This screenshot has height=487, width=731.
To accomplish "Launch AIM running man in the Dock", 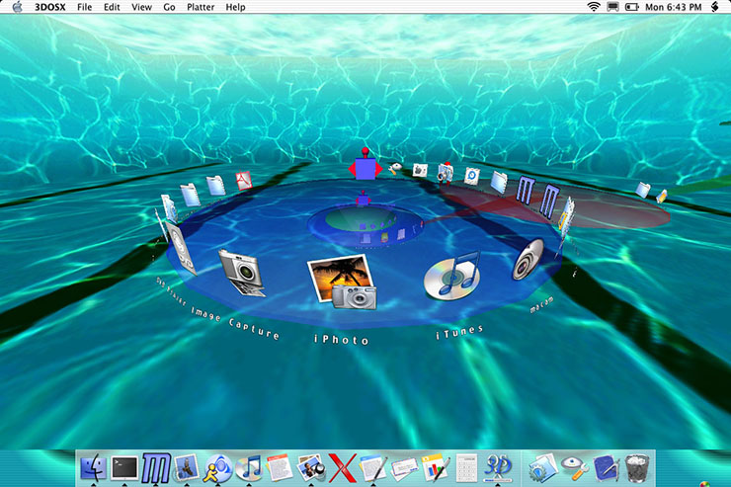I will click(x=217, y=468).
